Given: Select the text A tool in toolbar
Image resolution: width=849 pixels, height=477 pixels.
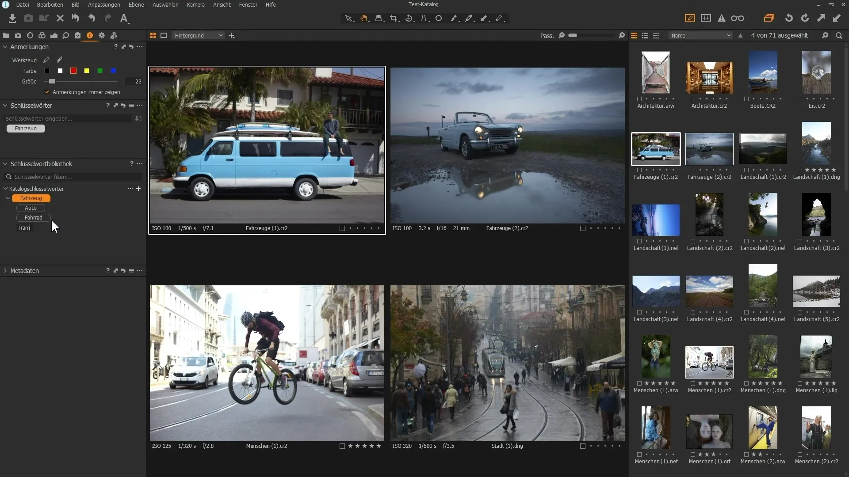Looking at the screenshot, I should 124,19.
